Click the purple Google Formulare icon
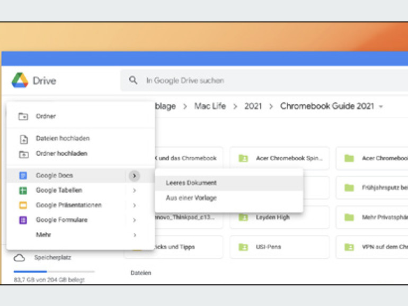The height and width of the screenshot is (306, 408). tap(23, 220)
